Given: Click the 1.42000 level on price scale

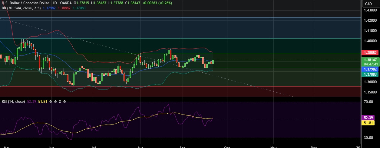Looking at the screenshot, I should pyautogui.click(x=370, y=20).
